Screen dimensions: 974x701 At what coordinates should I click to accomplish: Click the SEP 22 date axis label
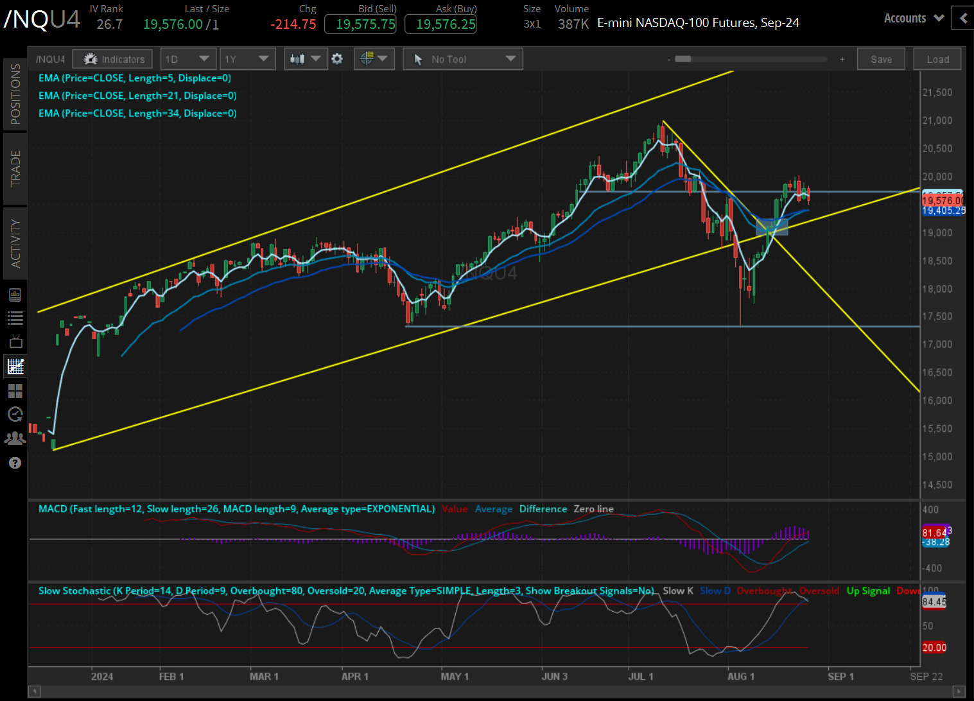pos(926,677)
